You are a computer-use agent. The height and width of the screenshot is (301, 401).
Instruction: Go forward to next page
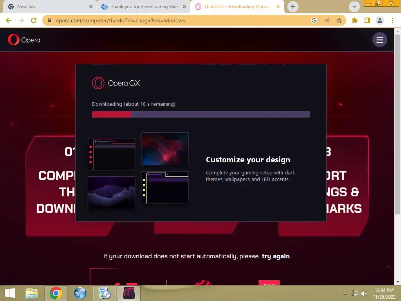pos(21,20)
